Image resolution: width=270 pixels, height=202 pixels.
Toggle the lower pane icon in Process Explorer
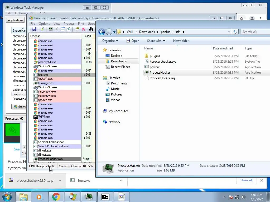[x=63, y=29]
